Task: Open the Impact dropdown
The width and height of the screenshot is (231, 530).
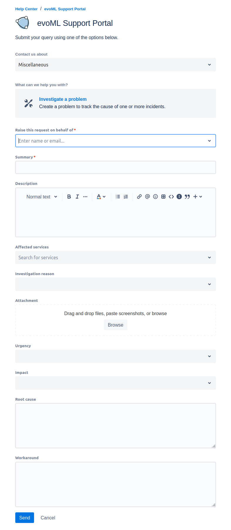Action: click(x=116, y=383)
